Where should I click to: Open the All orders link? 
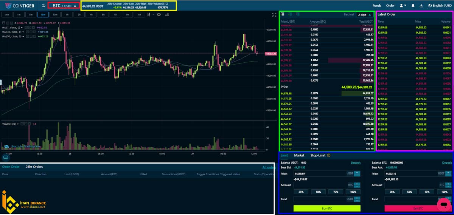(x=269, y=167)
